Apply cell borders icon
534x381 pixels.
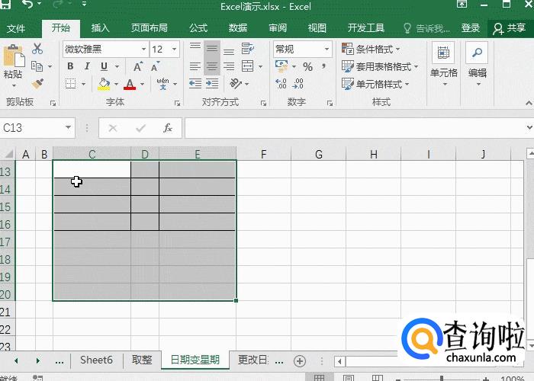click(x=70, y=83)
